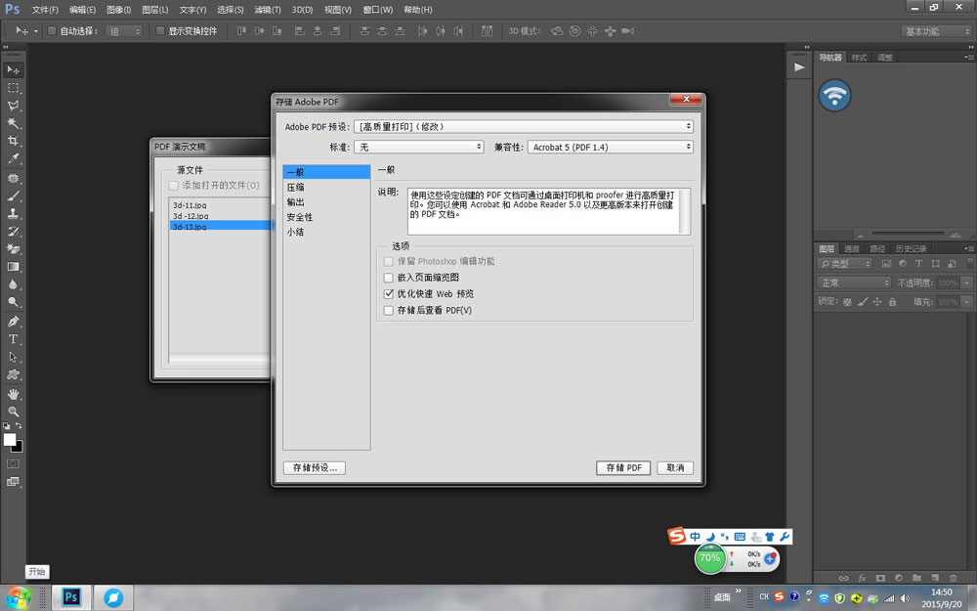Click 保留 Photoshop 编辑功能 checkbox

pyautogui.click(x=389, y=261)
